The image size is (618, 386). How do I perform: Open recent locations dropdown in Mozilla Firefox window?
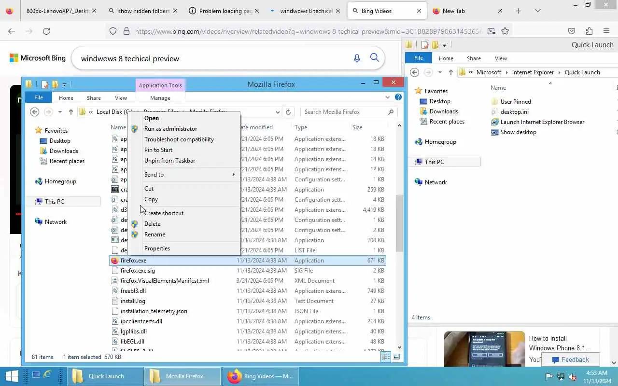(x=60, y=112)
